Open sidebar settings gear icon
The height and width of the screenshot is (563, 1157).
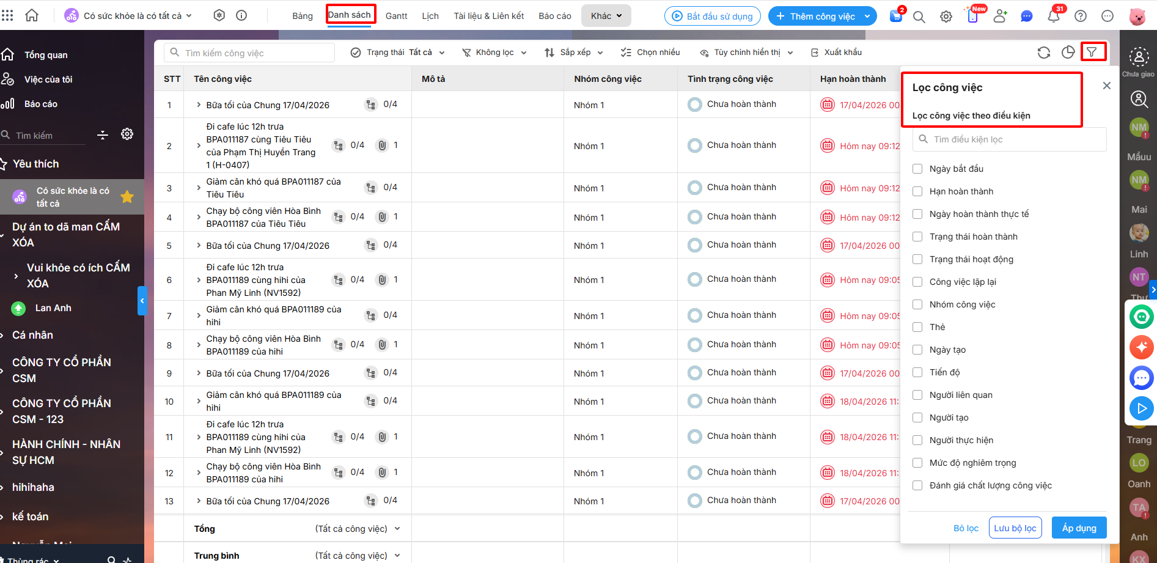127,134
